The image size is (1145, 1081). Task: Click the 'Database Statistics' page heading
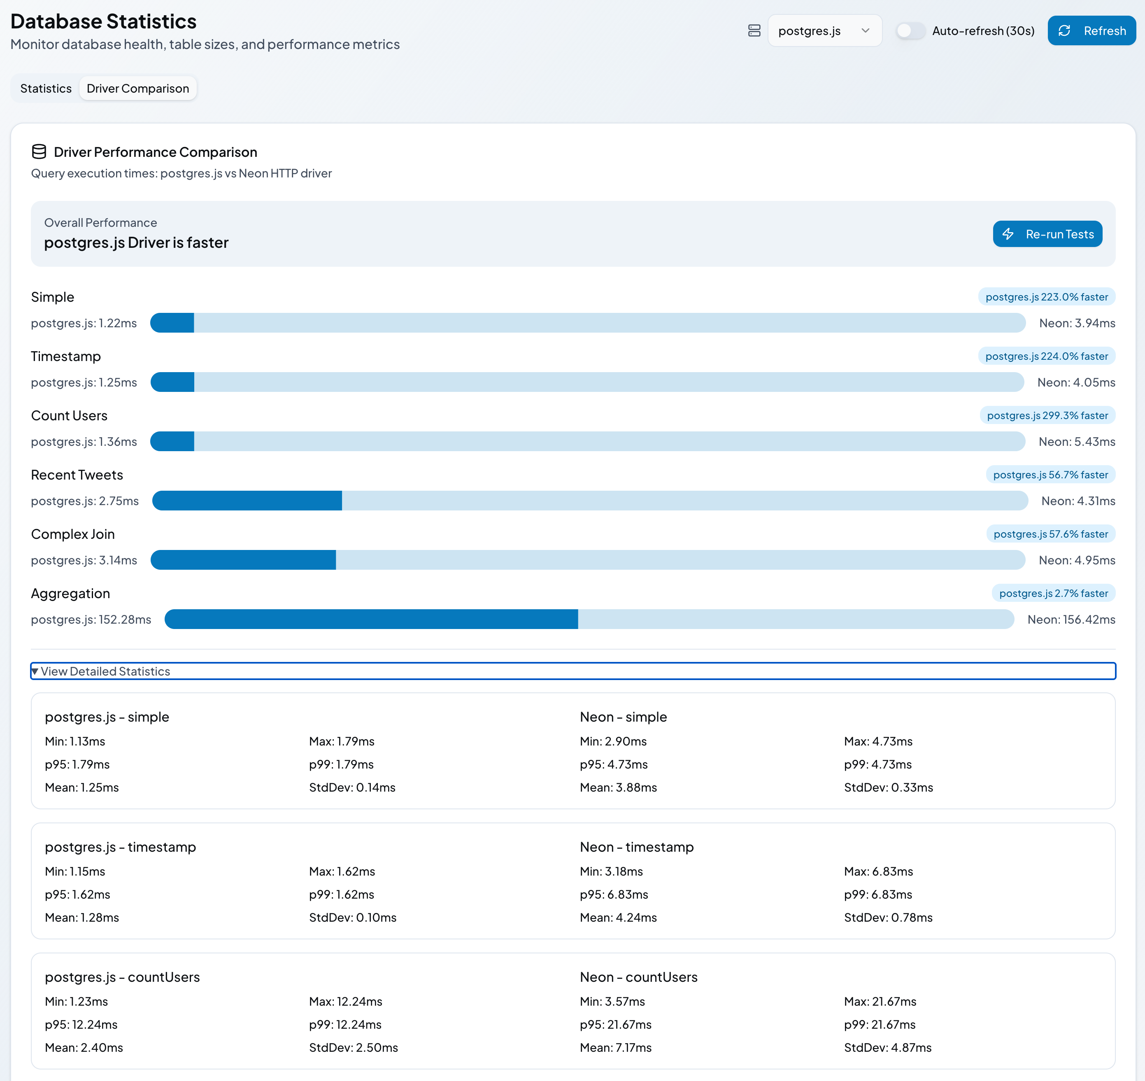(104, 21)
